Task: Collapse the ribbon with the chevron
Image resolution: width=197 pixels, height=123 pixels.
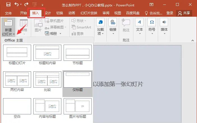Action: click(x=193, y=40)
